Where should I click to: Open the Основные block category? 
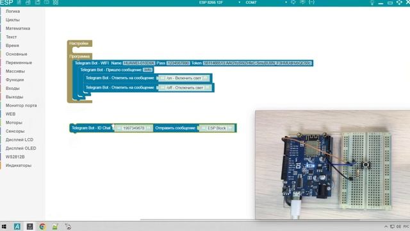coord(17,54)
